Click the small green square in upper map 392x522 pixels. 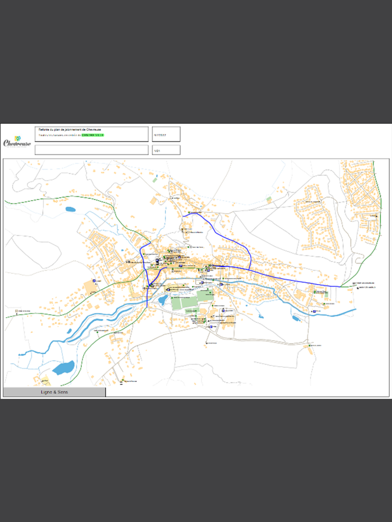155,179
